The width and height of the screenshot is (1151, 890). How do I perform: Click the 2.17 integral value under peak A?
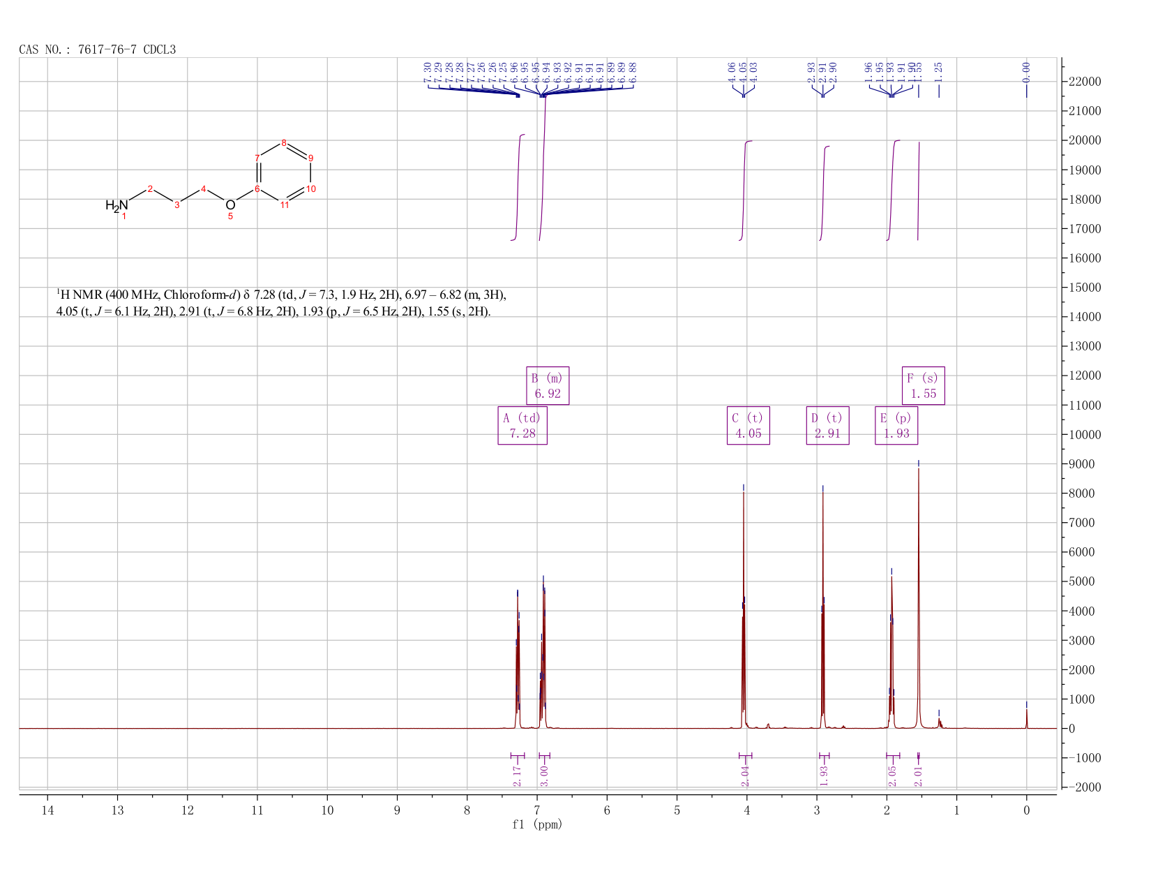517,776
